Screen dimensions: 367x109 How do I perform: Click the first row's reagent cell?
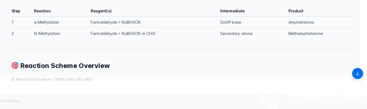[x=116, y=22]
